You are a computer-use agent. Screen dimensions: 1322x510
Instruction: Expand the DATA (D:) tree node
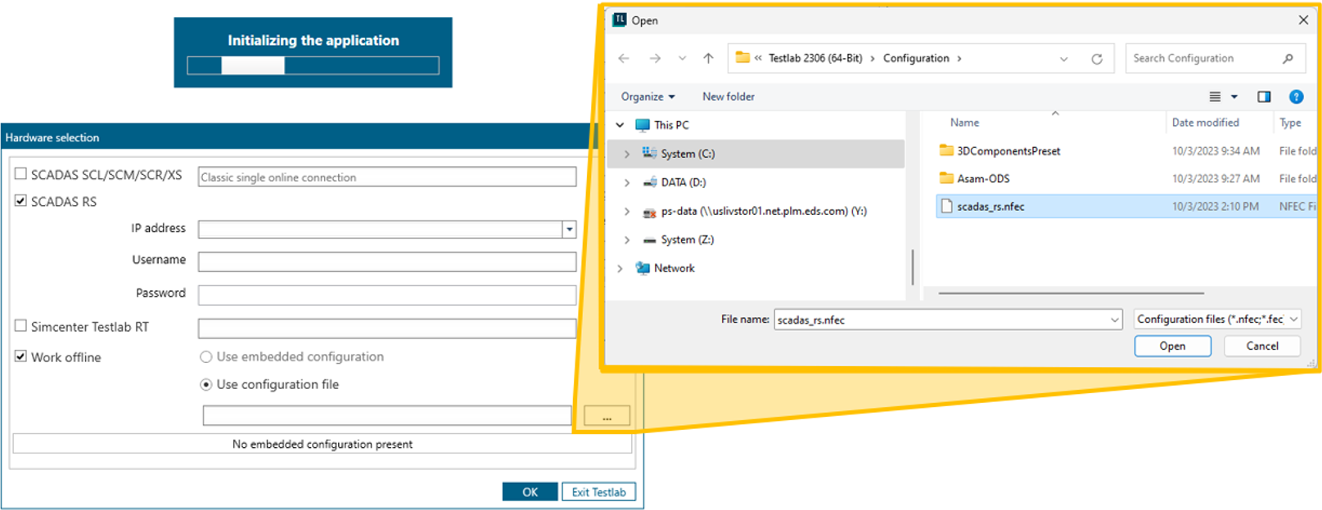pos(627,182)
